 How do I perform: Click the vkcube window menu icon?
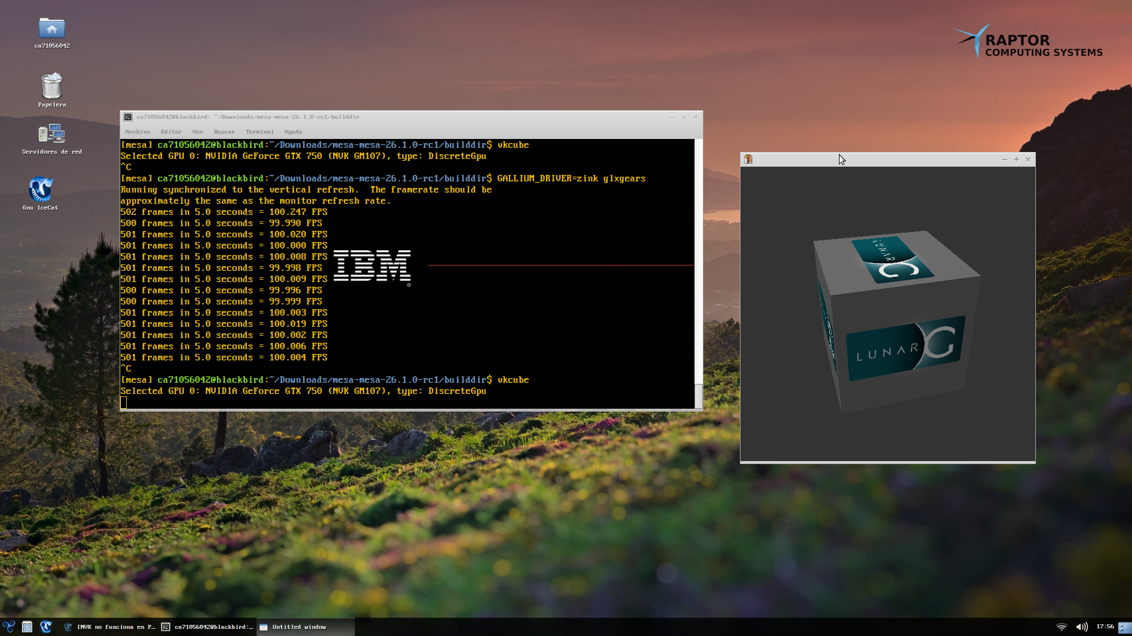coord(748,159)
